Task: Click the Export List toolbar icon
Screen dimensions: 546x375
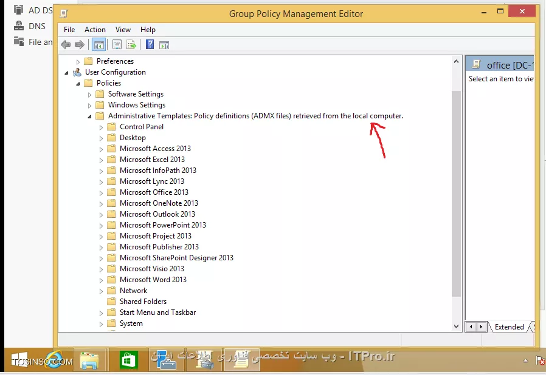Action: click(131, 45)
